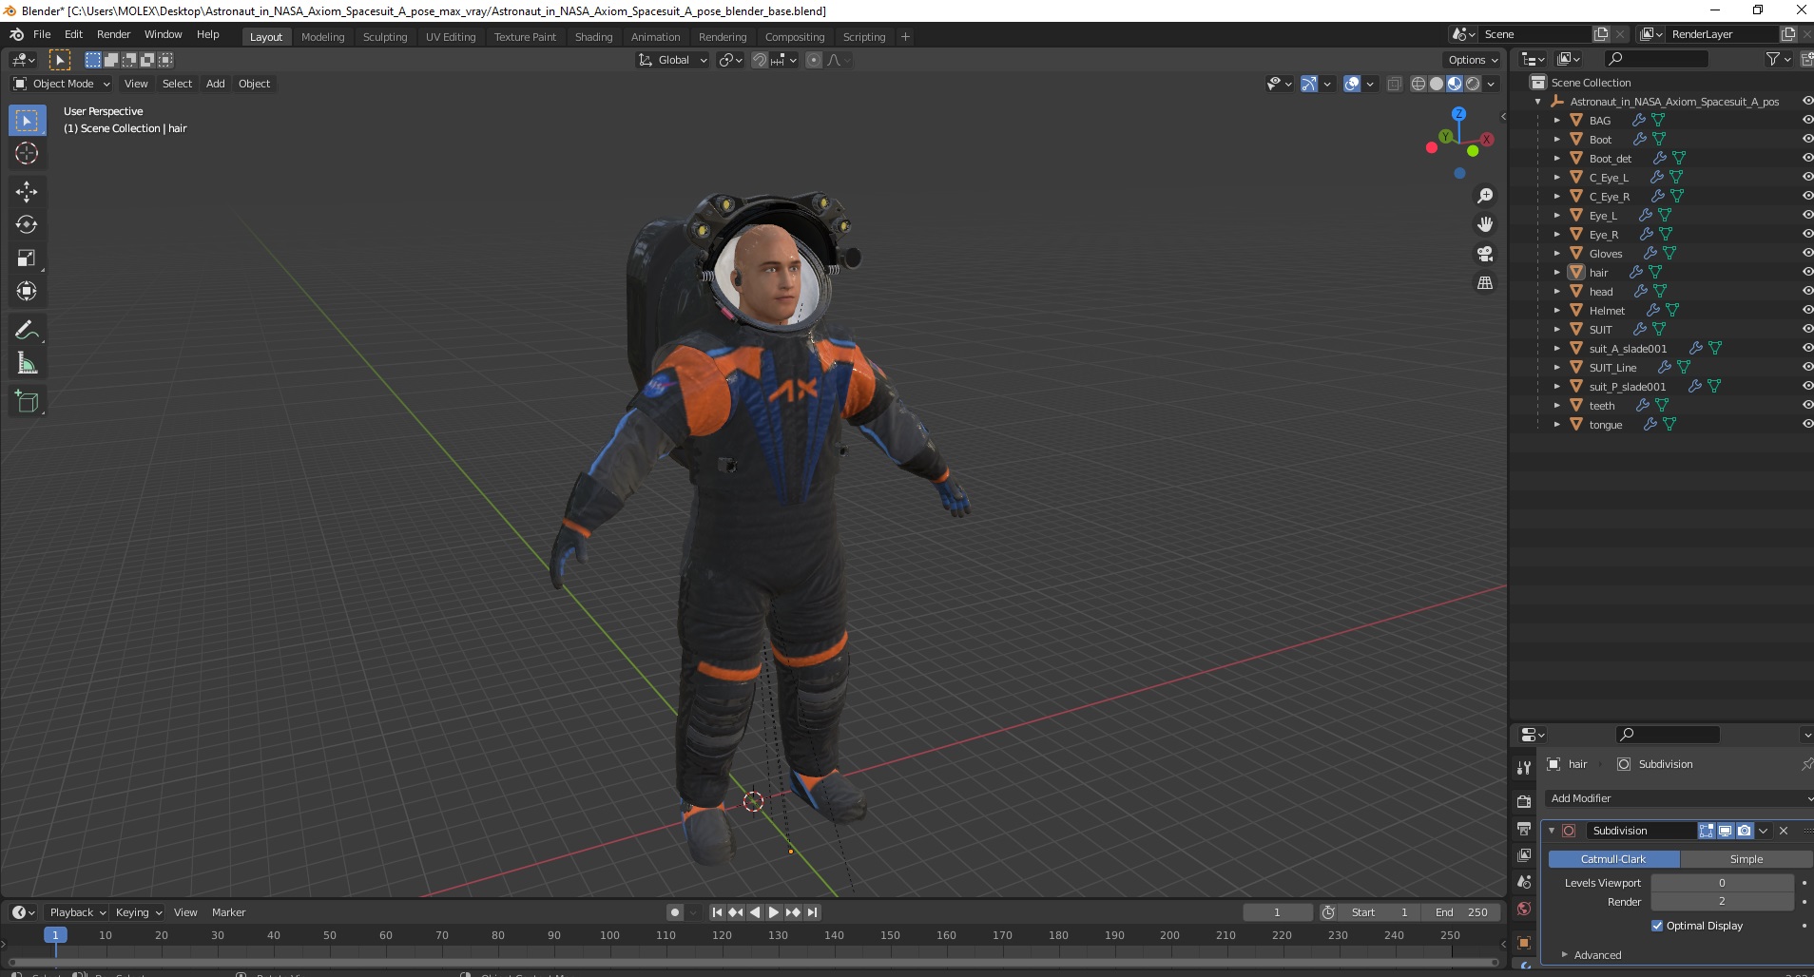Open the View Layer properties tab
The image size is (1814, 977).
(x=1524, y=855)
